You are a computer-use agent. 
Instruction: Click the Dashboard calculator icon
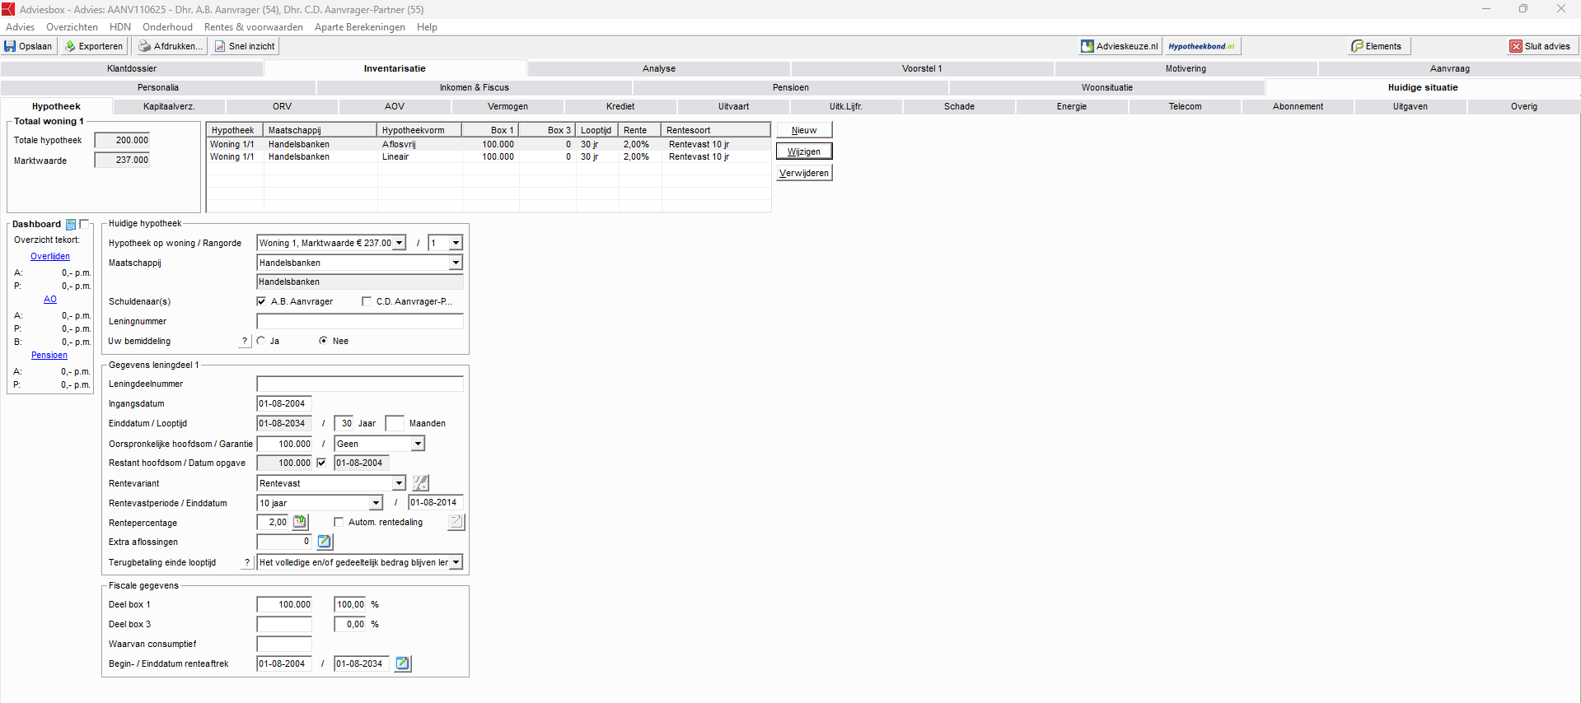pyautogui.click(x=71, y=225)
